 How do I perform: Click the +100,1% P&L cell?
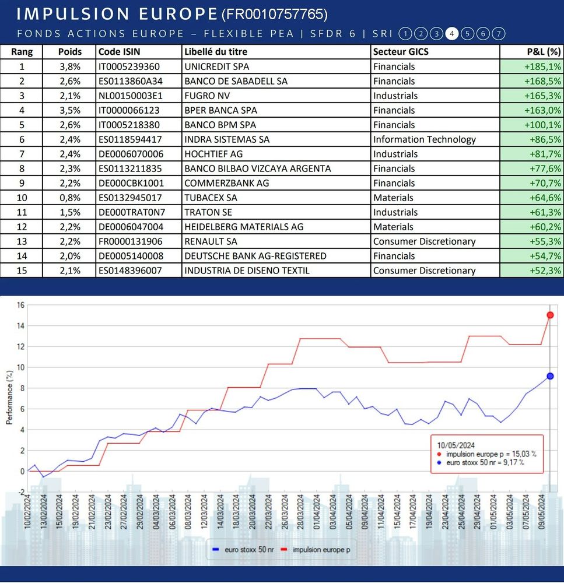click(531, 125)
